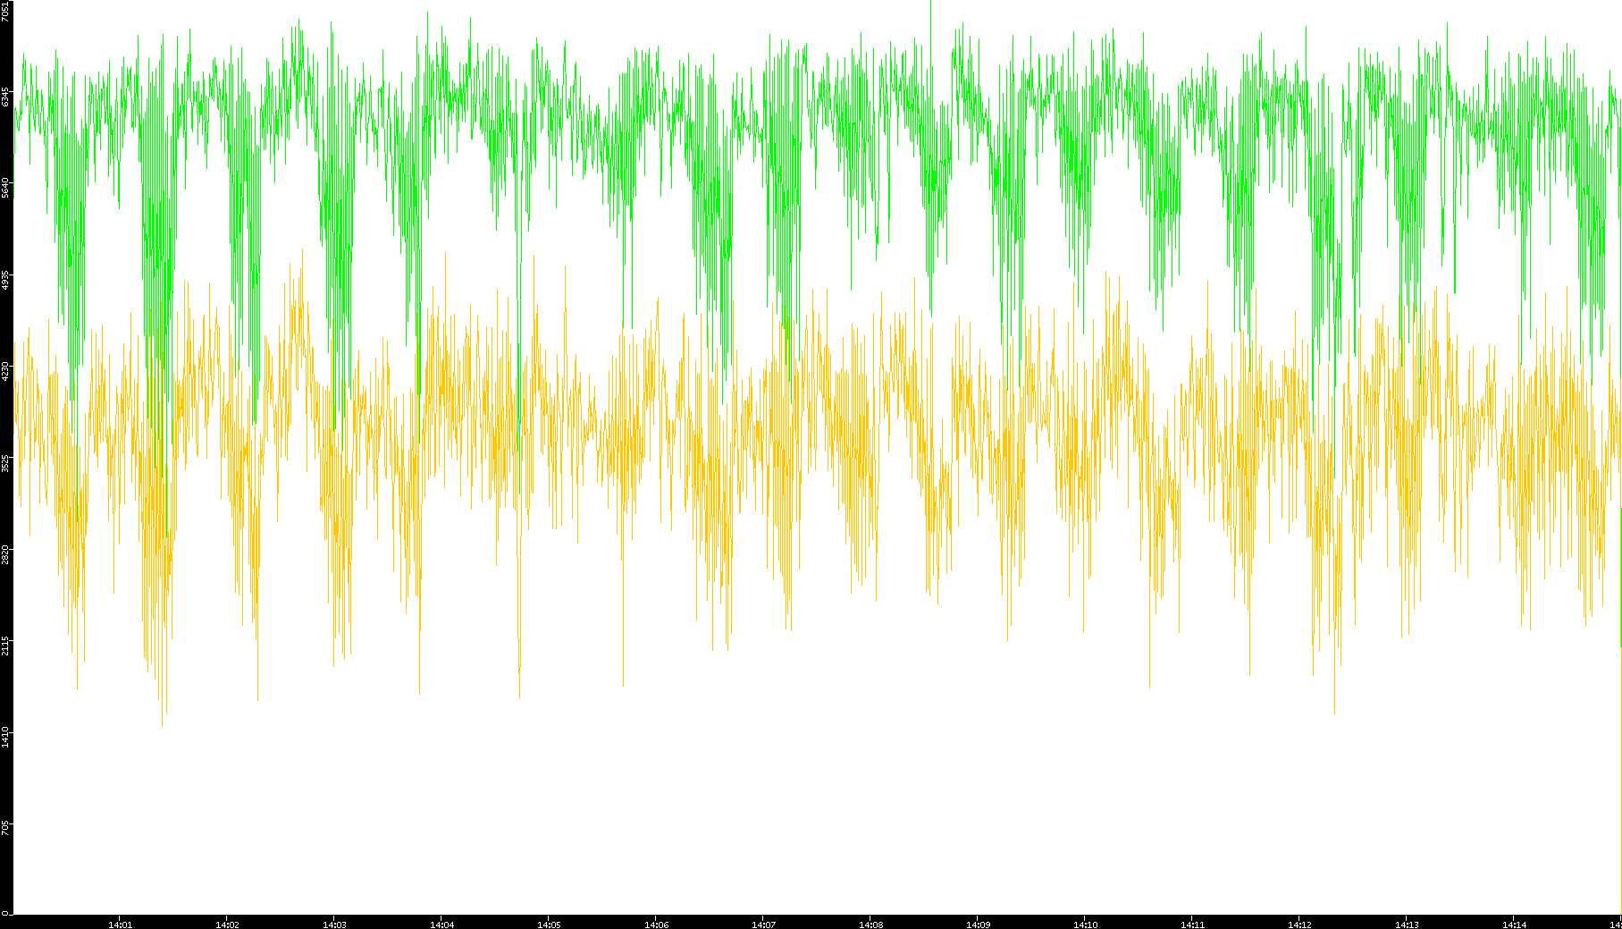Select the 705 label on vertical axis

point(6,827)
